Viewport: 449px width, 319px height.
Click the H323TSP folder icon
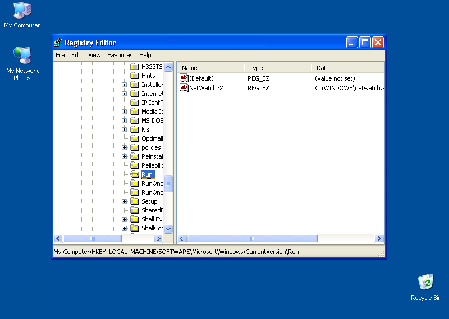134,67
